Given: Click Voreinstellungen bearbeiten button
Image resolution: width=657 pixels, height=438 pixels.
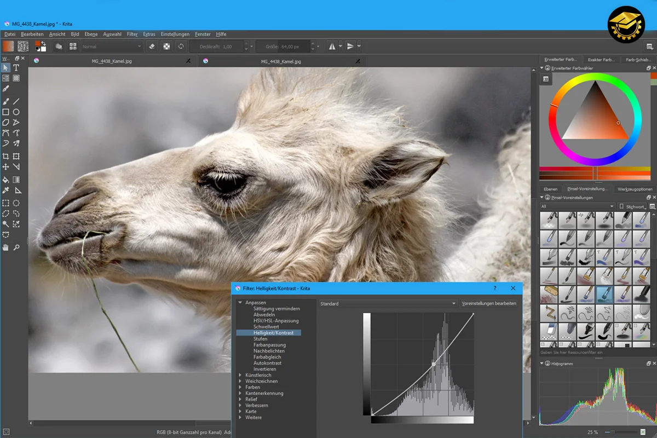Looking at the screenshot, I should coord(489,303).
